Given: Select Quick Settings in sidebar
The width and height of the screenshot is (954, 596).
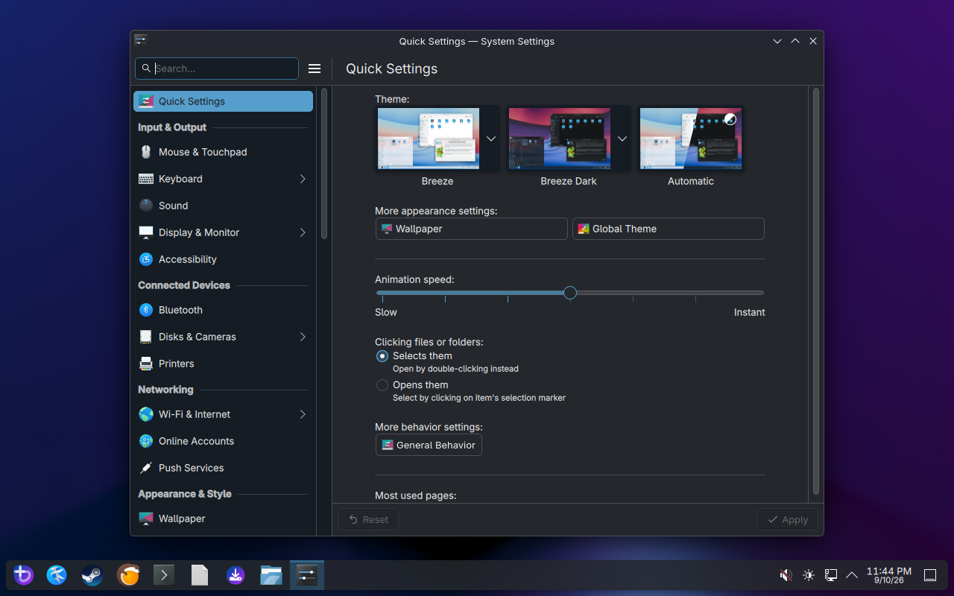Looking at the screenshot, I should click(x=223, y=101).
